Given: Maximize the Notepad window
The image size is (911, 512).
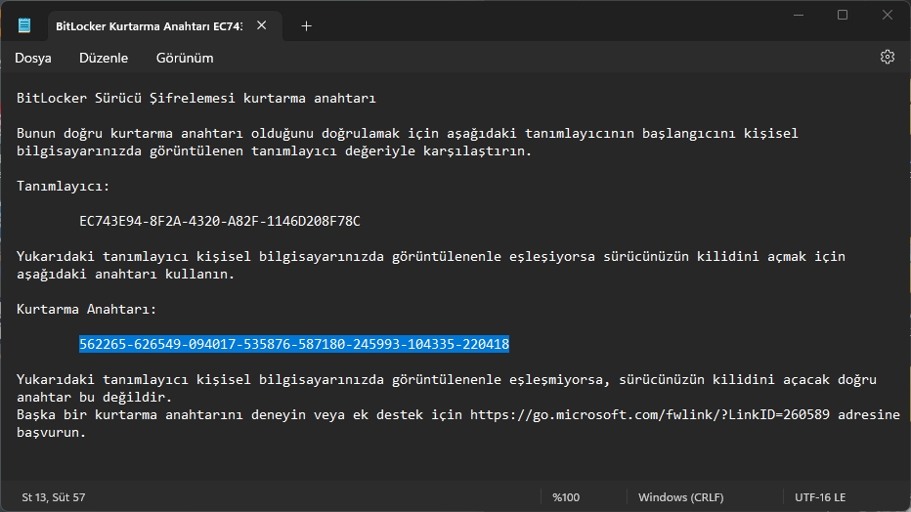Looking at the screenshot, I should [x=842, y=15].
